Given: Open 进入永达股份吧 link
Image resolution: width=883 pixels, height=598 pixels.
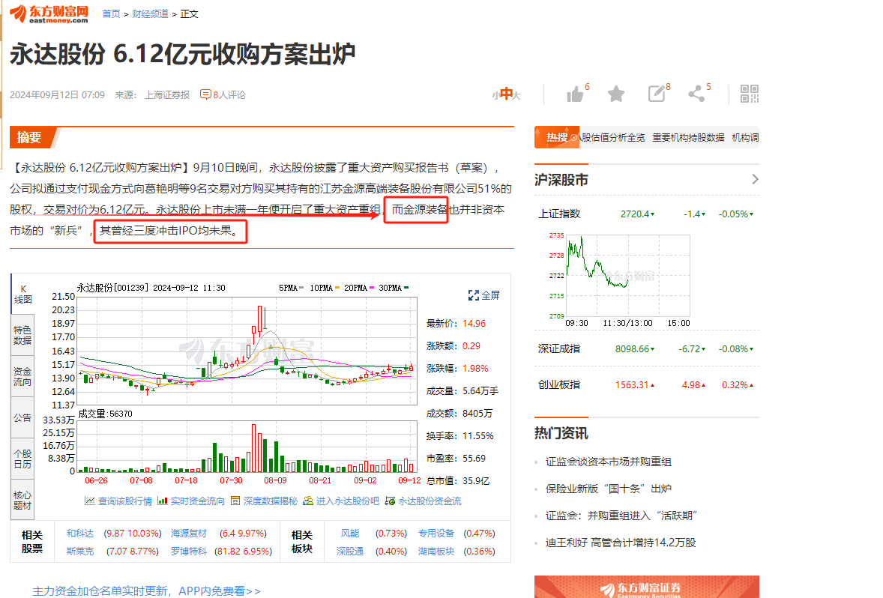Looking at the screenshot, I should tap(348, 501).
